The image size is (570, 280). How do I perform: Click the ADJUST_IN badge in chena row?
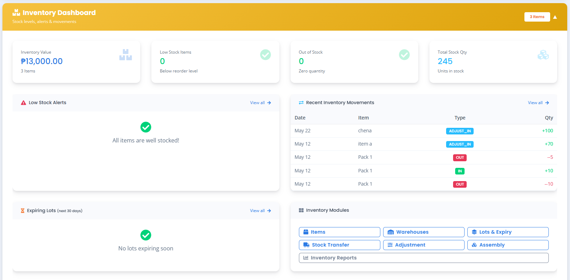tap(460, 131)
